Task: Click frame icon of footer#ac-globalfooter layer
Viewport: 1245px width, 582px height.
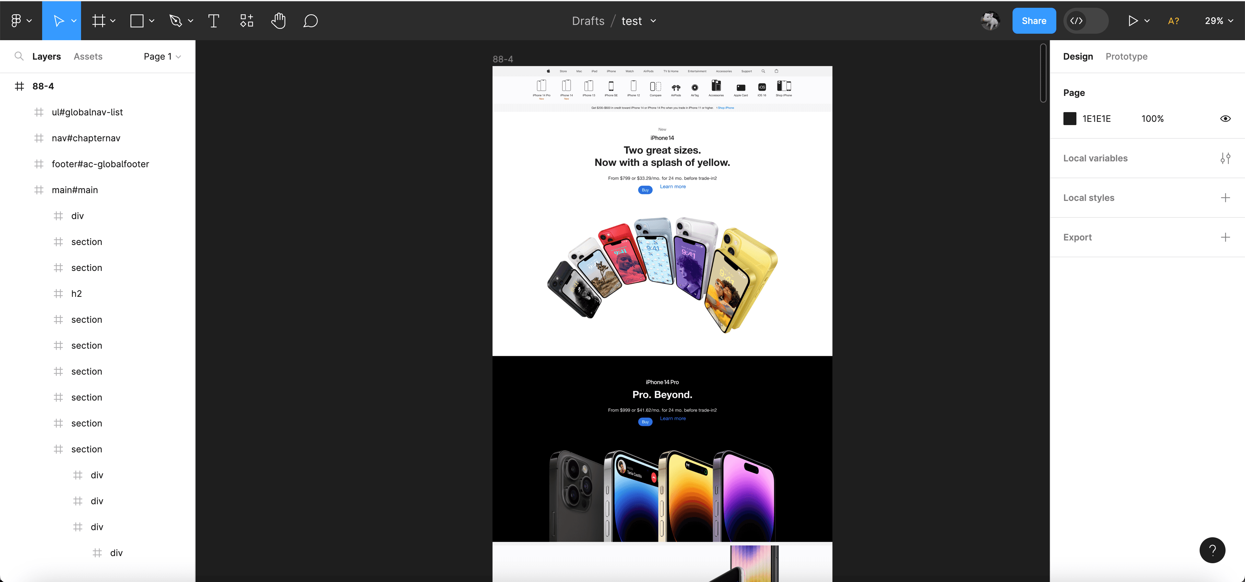Action: coord(39,164)
